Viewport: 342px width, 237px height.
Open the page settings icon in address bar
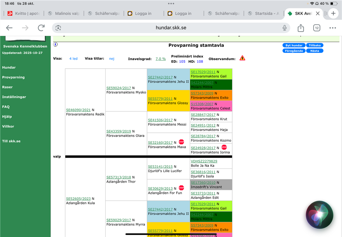click(x=58, y=28)
